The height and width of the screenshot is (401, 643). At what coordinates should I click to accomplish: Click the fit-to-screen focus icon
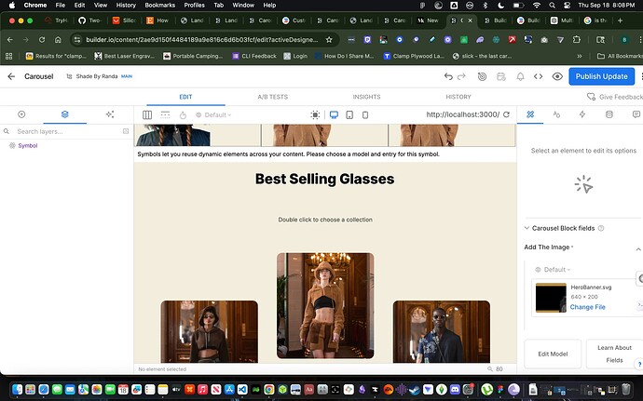(x=315, y=115)
